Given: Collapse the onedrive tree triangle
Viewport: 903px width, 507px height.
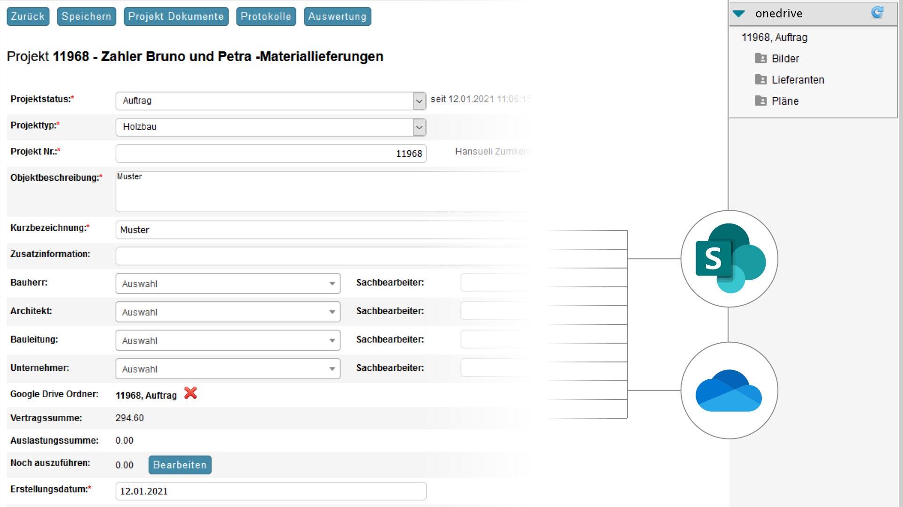Looking at the screenshot, I should [739, 14].
